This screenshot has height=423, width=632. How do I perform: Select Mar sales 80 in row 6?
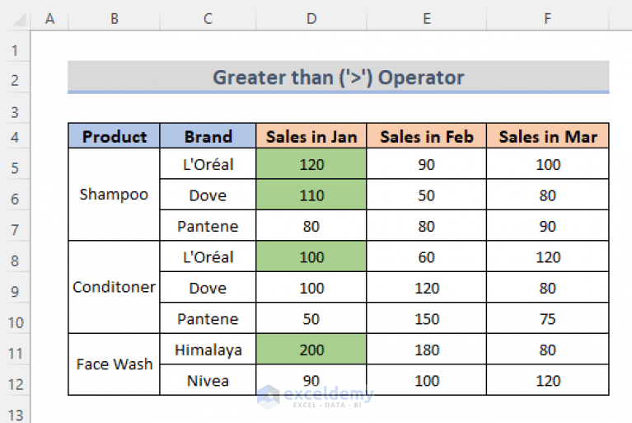tap(548, 195)
